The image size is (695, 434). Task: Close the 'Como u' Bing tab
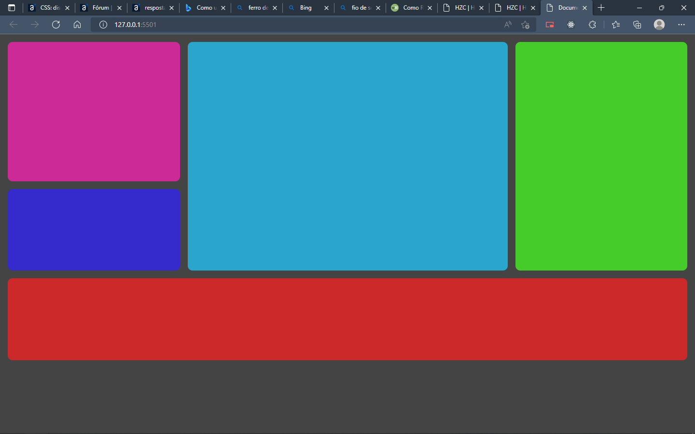coord(223,8)
